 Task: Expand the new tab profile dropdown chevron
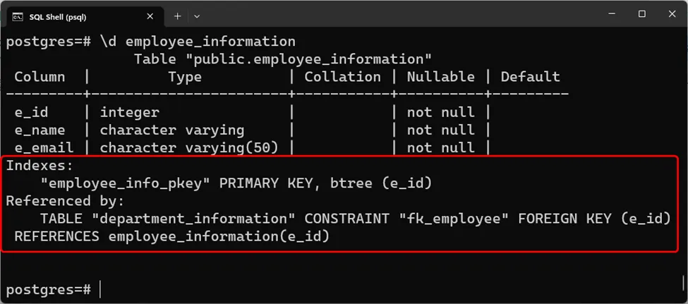pos(197,16)
